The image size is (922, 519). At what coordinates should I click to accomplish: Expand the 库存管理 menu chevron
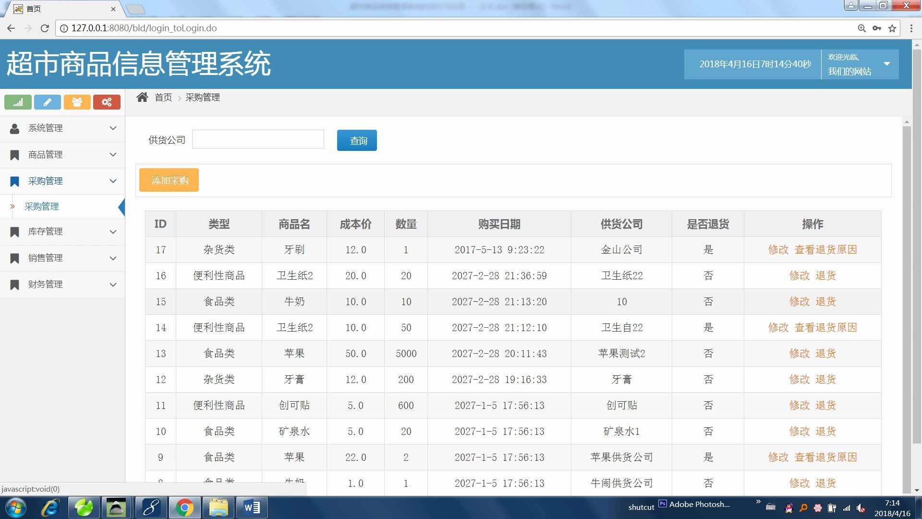(113, 232)
